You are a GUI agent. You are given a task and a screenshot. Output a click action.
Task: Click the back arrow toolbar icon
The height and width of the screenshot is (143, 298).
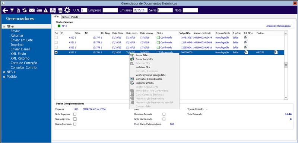(x=5, y=10)
